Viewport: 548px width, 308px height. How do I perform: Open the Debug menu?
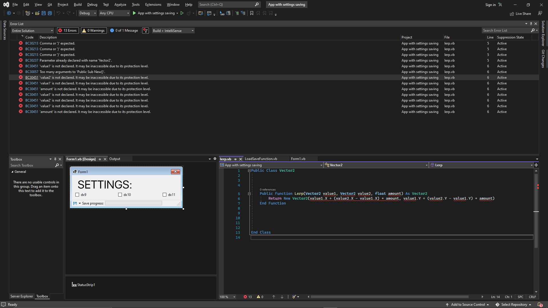(92, 5)
